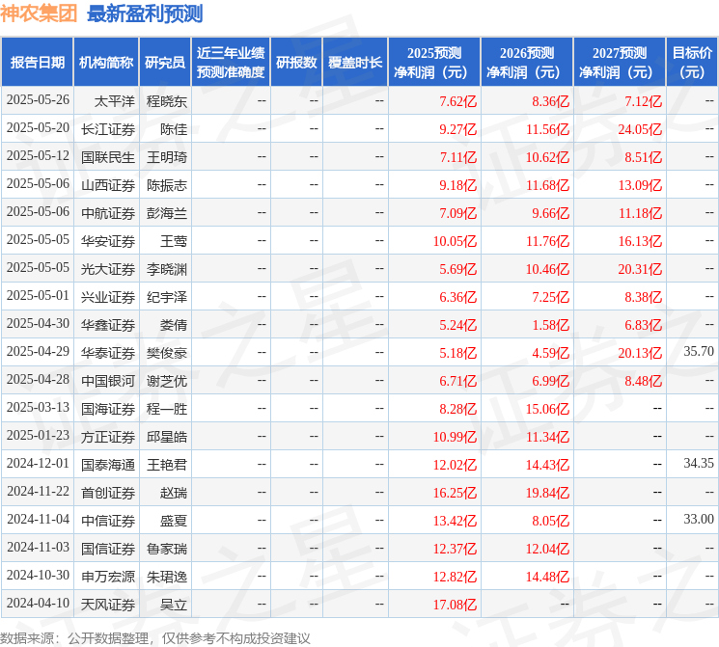The width and height of the screenshot is (719, 647).
Task: Click analyst name 鲁家瑞
Action: pos(167,549)
